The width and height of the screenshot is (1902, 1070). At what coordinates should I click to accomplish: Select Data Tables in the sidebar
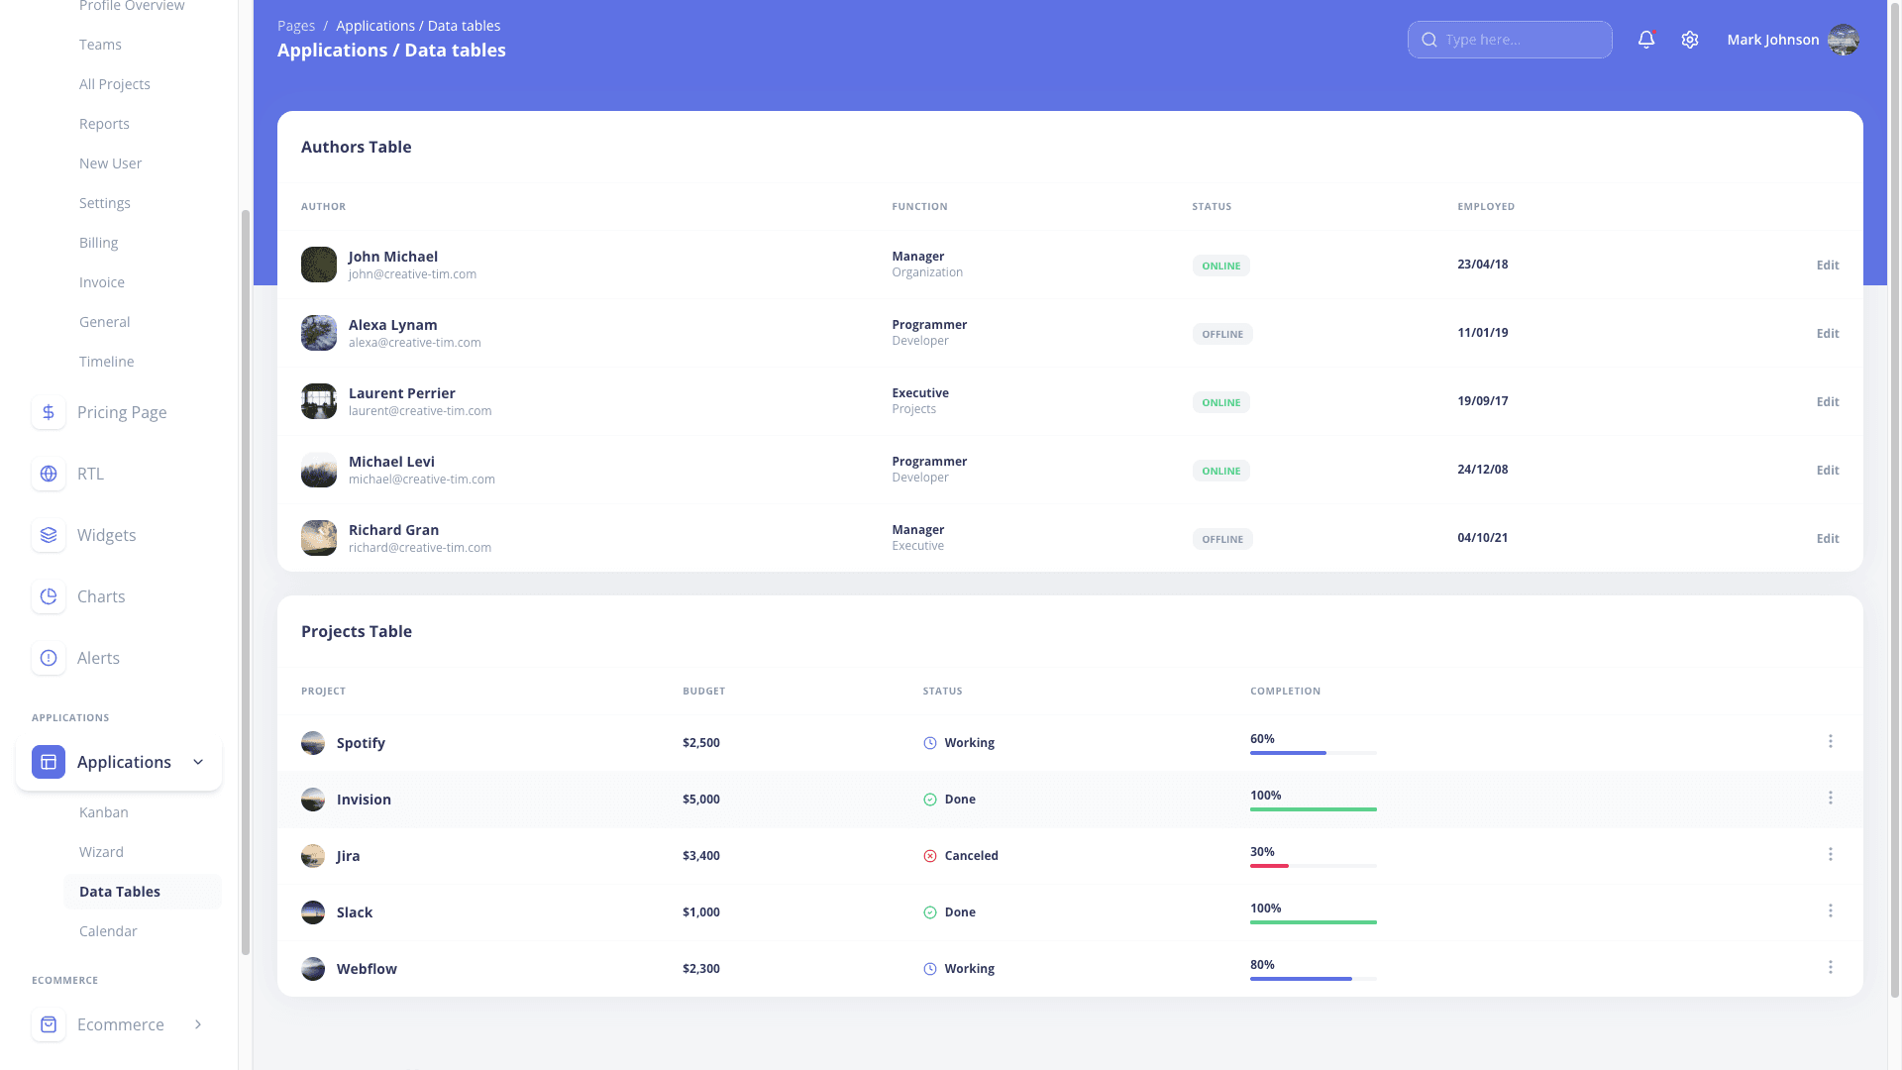tap(119, 891)
